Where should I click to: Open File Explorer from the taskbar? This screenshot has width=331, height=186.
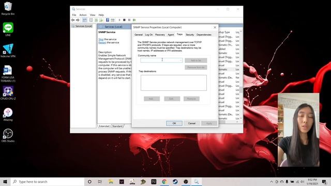pyautogui.click(x=111, y=181)
